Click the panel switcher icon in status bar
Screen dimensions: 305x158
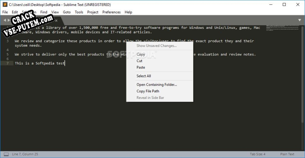[6, 154]
